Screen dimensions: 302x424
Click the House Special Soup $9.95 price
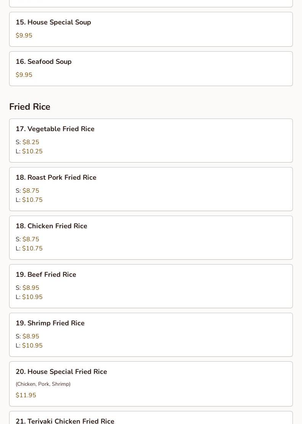point(24,36)
